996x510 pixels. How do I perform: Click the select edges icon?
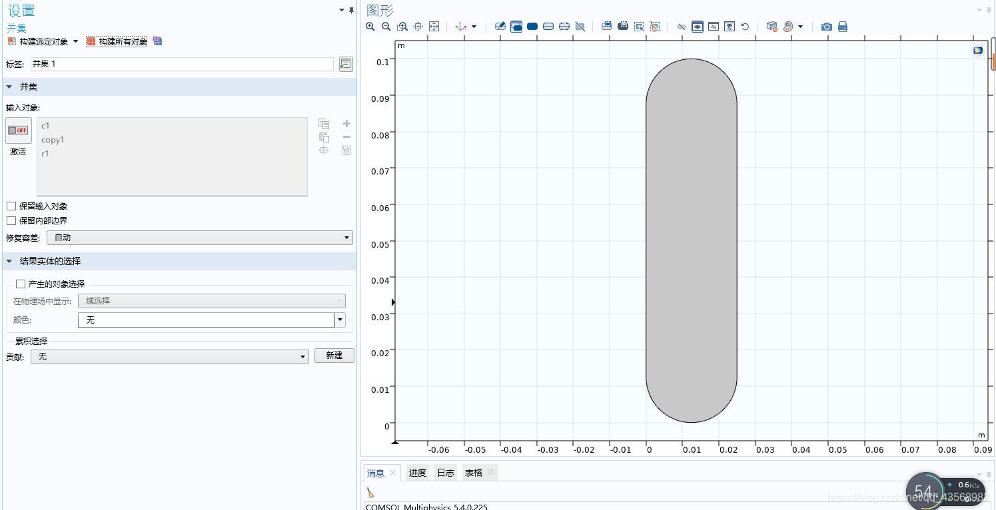(x=548, y=27)
